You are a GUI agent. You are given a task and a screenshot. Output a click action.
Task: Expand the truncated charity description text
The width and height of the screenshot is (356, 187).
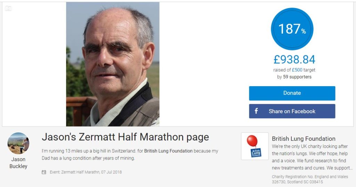coord(312,157)
